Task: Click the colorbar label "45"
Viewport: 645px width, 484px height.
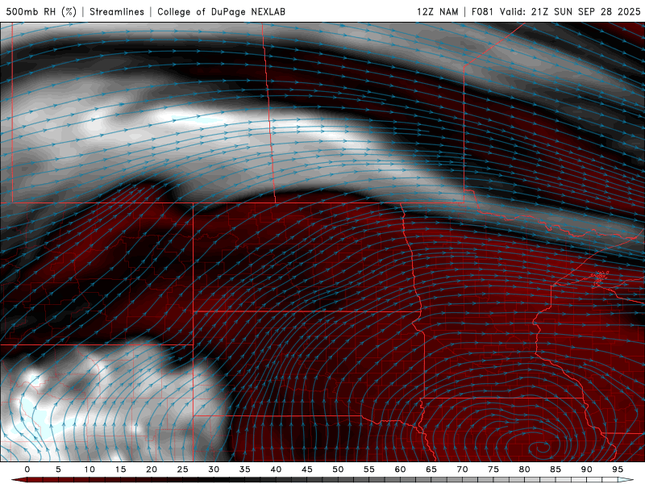Action: coord(307,469)
